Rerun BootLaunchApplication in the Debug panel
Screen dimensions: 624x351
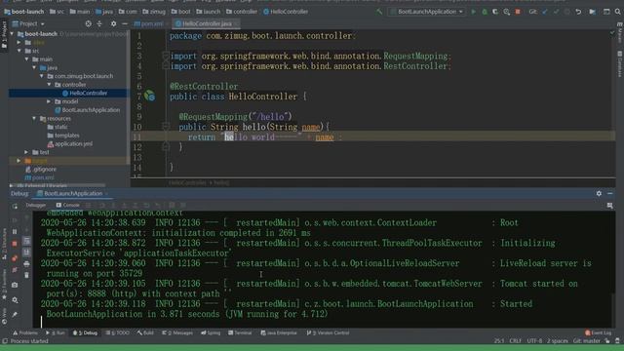(x=15, y=206)
